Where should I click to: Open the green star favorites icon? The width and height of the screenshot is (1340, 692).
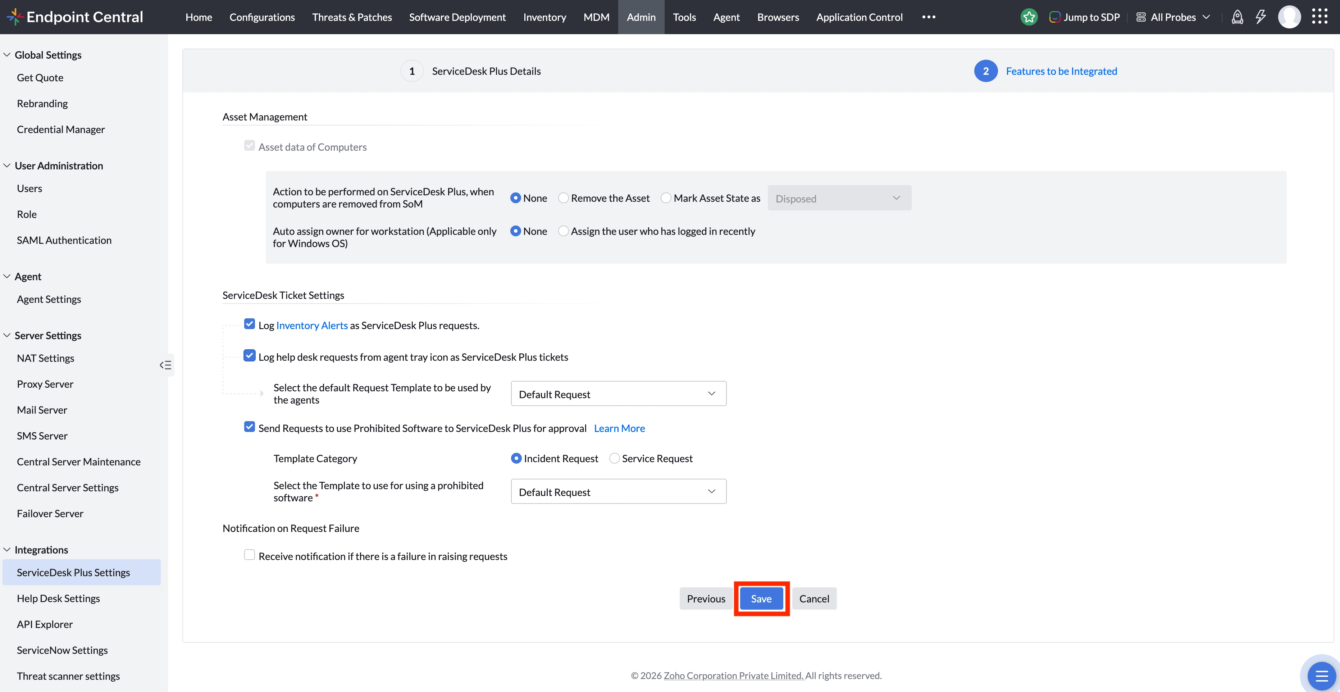1029,17
